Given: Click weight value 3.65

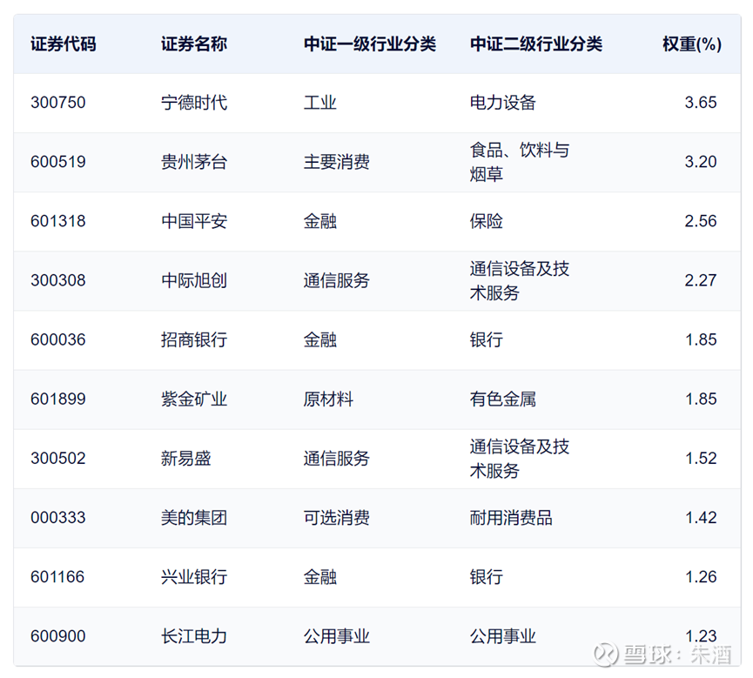Looking at the screenshot, I should [x=701, y=103].
